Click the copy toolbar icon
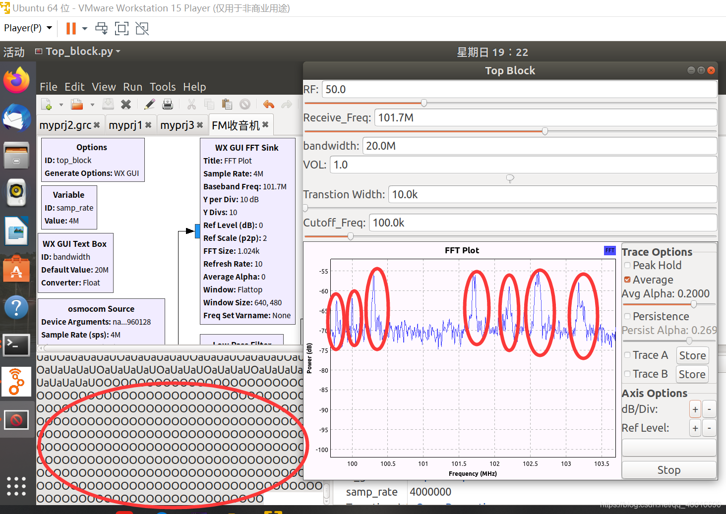 tap(209, 105)
